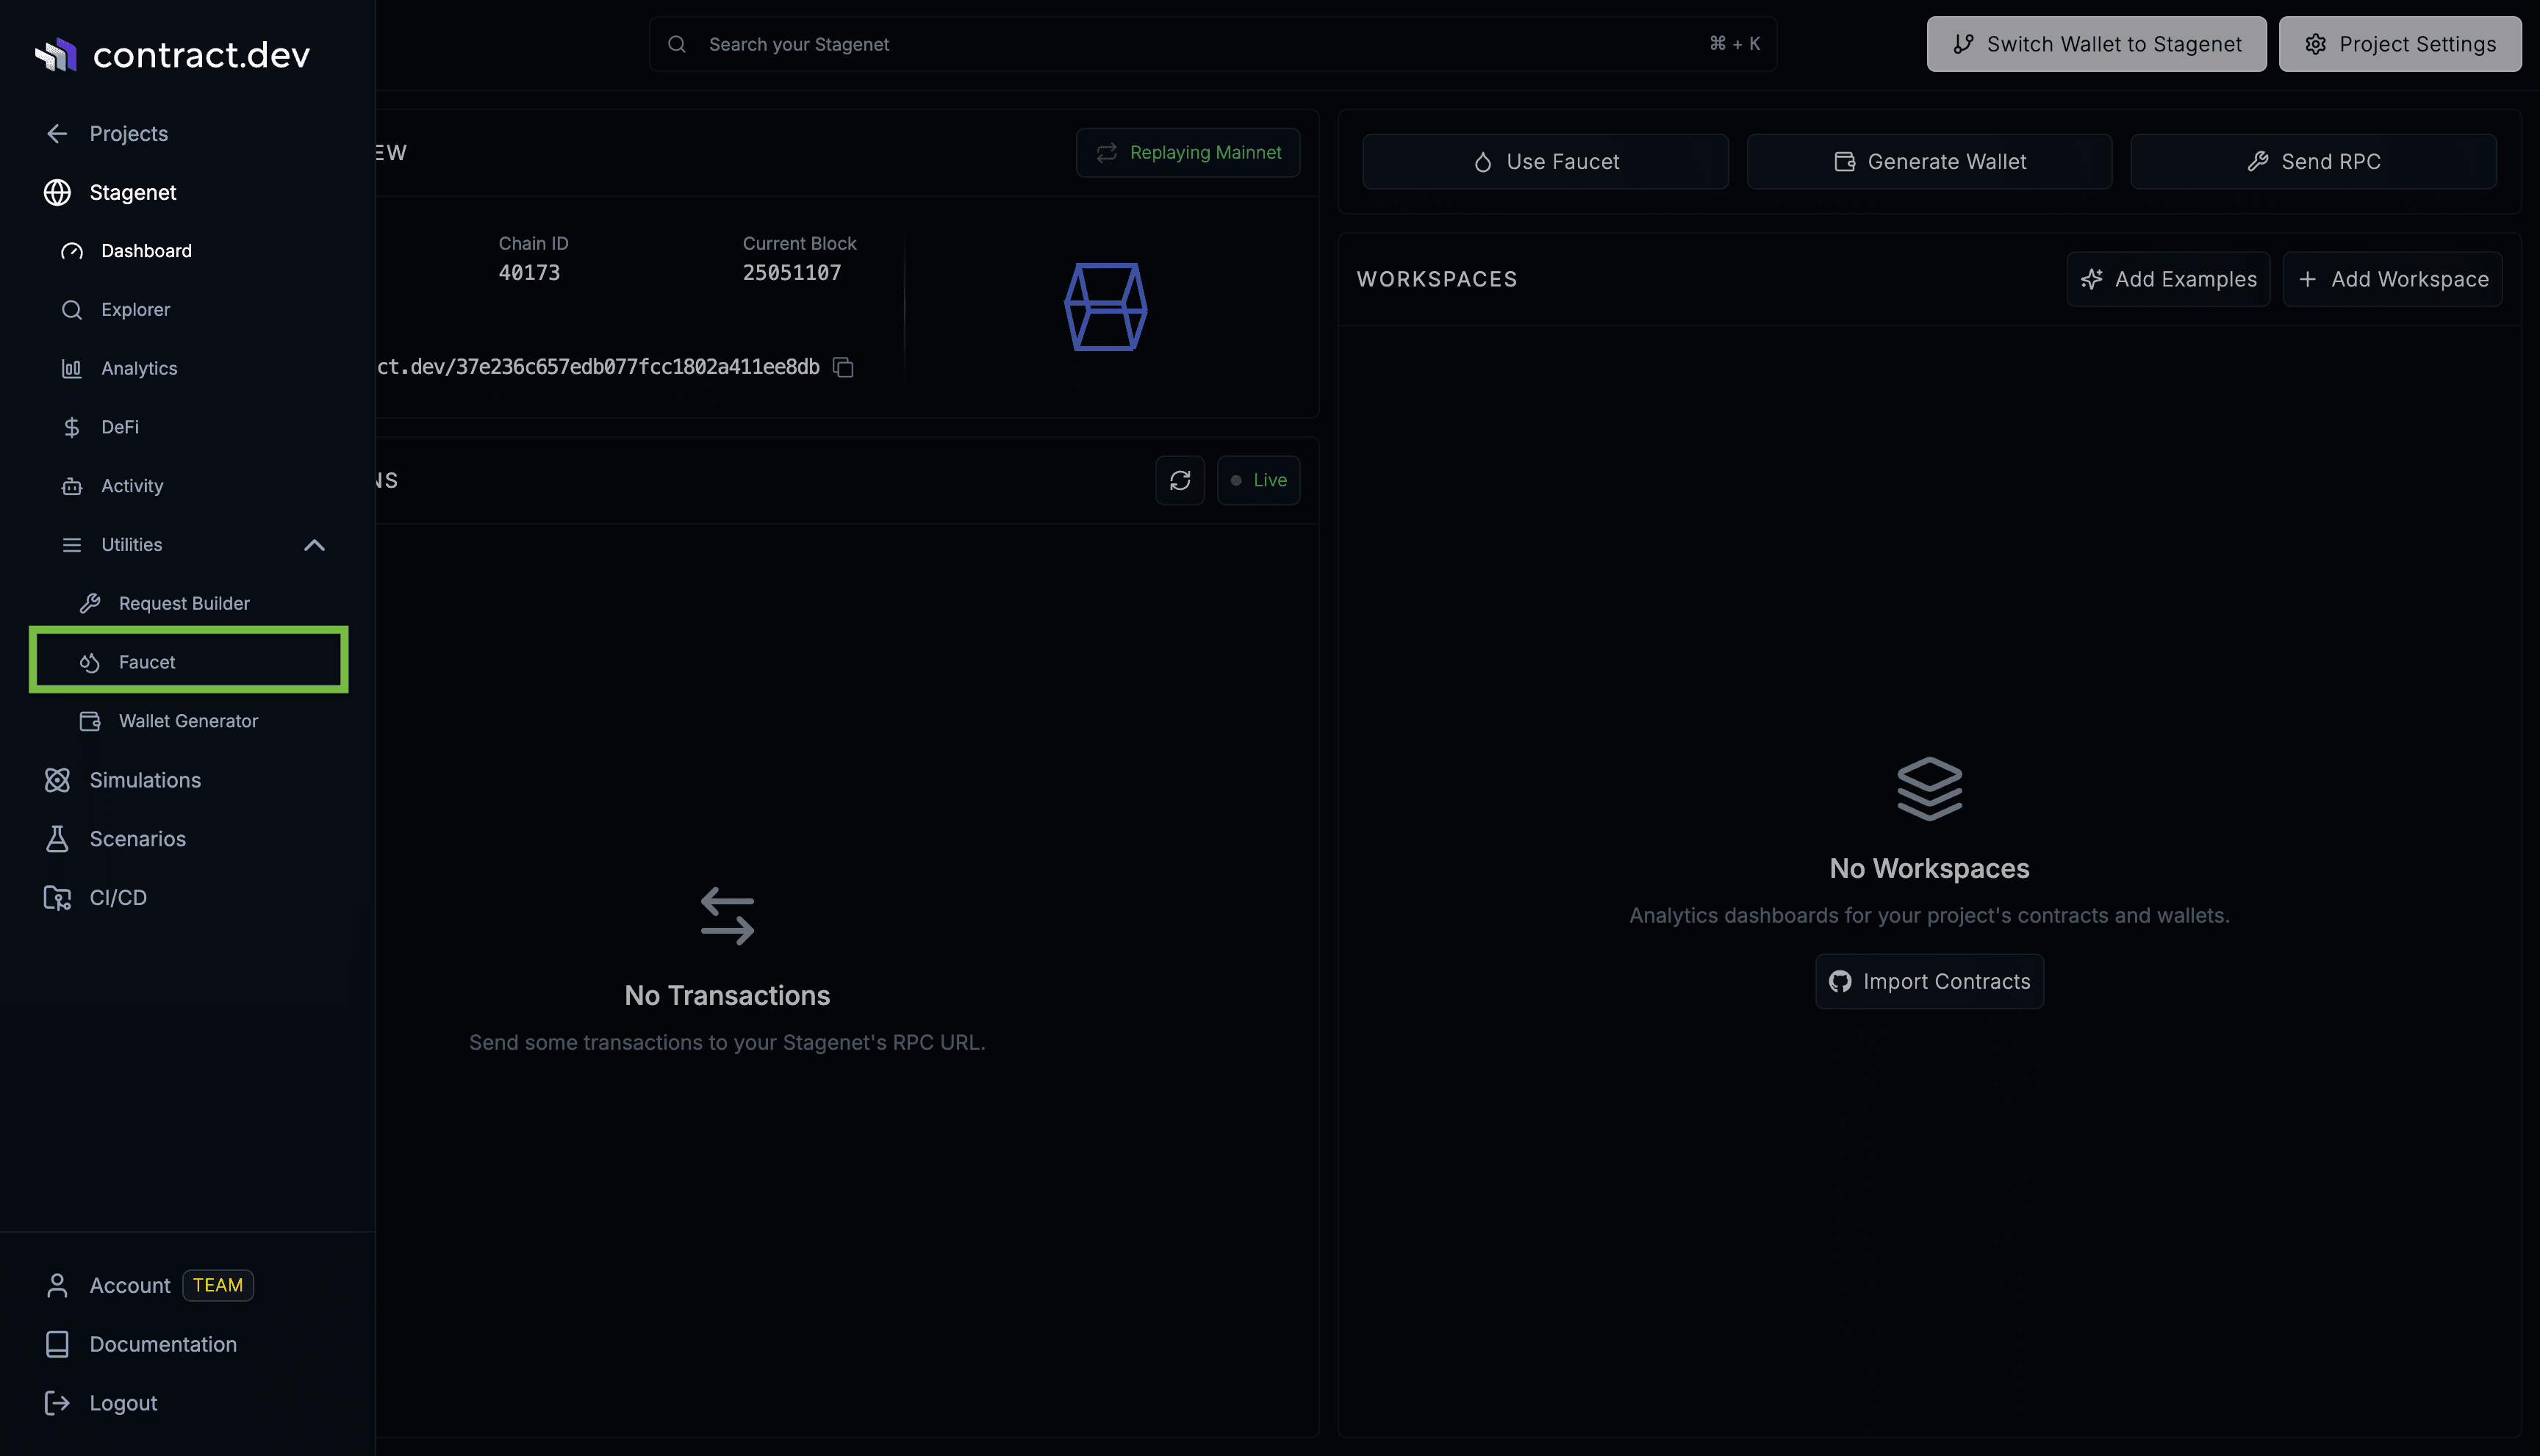Open Scenarios section
The image size is (2540, 1456).
(137, 839)
